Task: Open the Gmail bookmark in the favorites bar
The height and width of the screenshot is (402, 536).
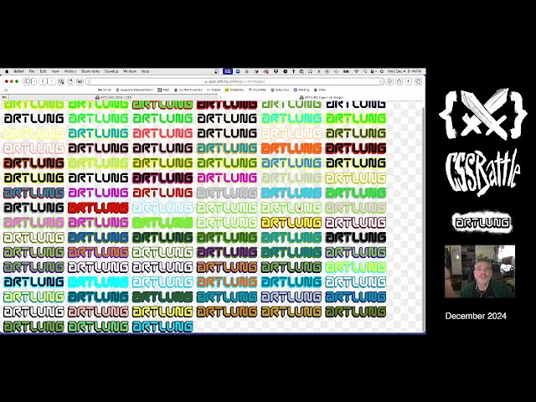Action: (x=105, y=90)
